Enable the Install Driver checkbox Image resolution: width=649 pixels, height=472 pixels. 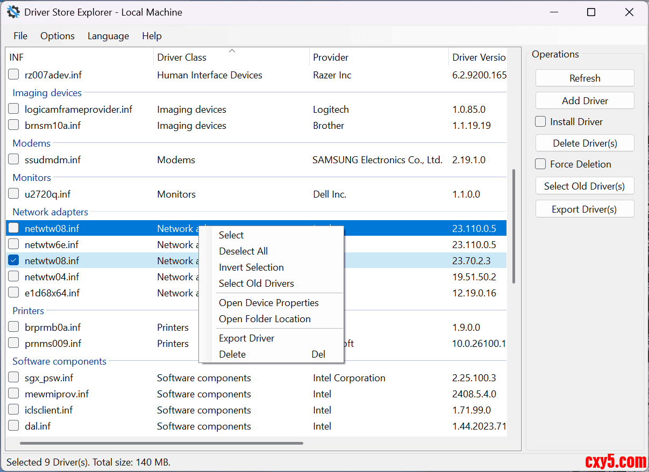[x=540, y=122]
